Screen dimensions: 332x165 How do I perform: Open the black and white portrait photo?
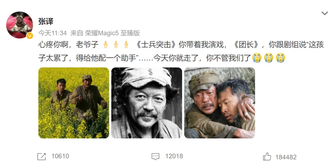(147, 103)
